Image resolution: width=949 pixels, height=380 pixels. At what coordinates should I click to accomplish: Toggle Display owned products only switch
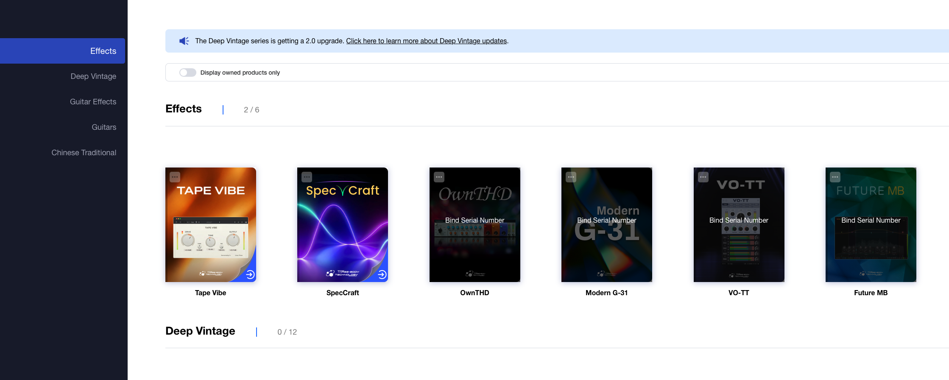point(187,73)
